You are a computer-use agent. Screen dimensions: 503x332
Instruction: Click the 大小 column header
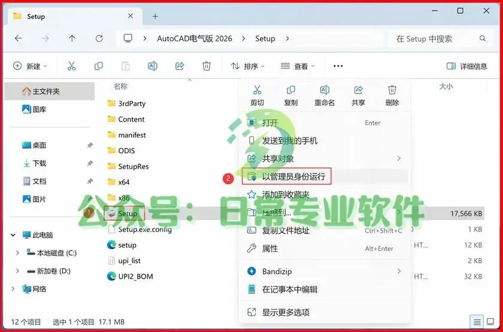[446, 86]
